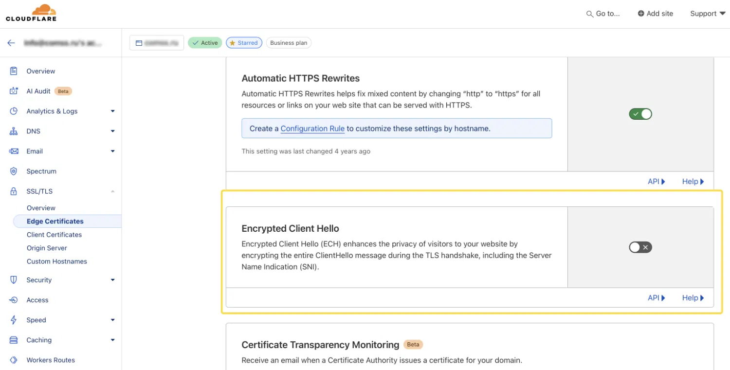The width and height of the screenshot is (730, 370).
Task: Expand the DNS sidebar section
Action: [x=112, y=131]
